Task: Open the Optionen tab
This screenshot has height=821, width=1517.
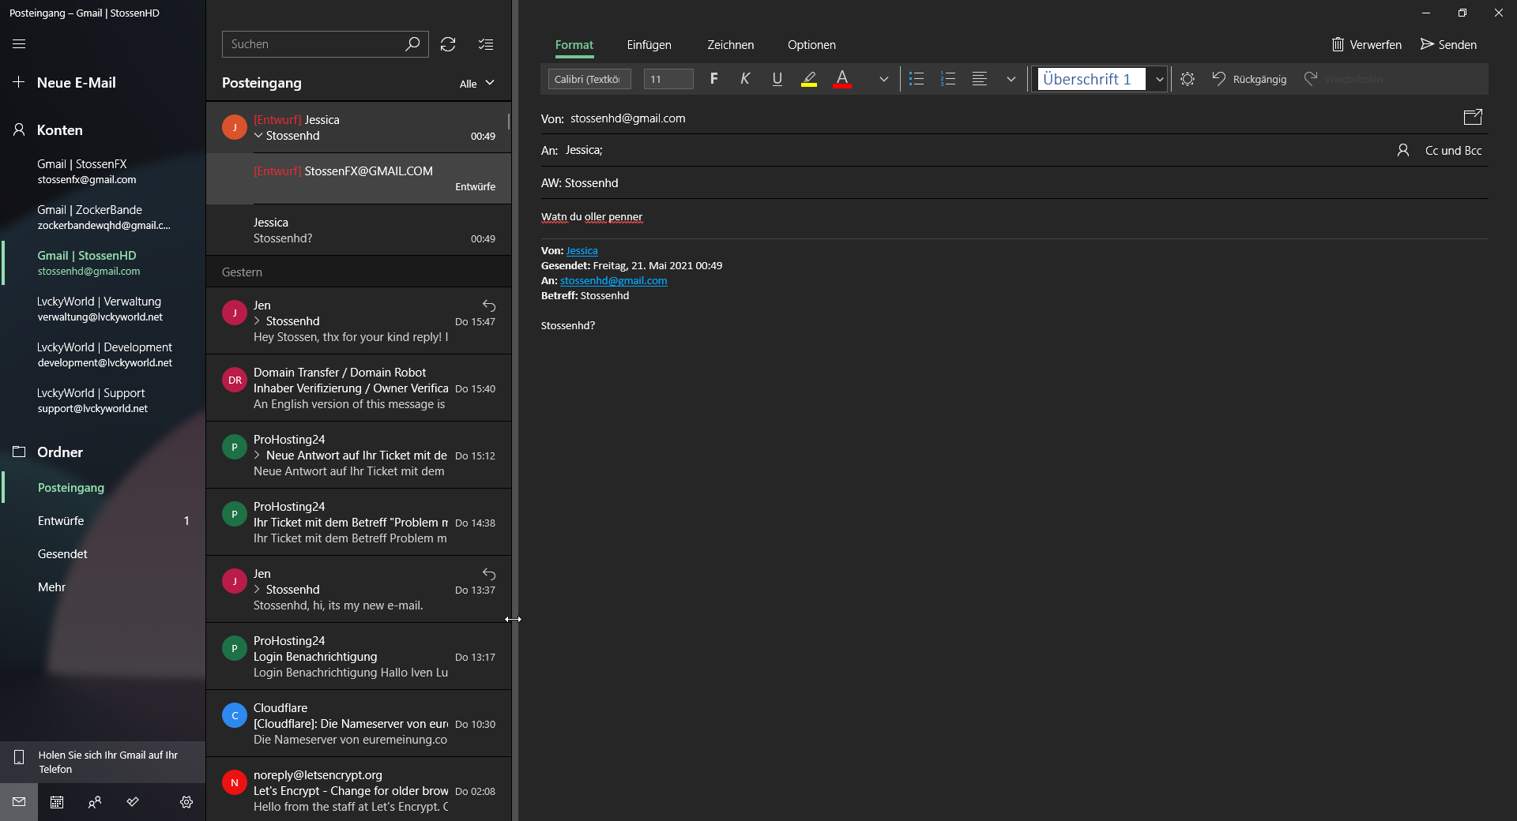Action: tap(811, 45)
